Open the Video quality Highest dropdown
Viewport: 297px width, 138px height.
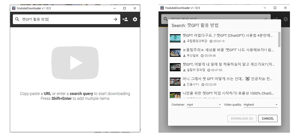(x=261, y=105)
